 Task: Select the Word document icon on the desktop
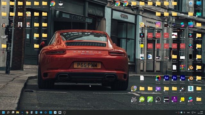point(150,57)
